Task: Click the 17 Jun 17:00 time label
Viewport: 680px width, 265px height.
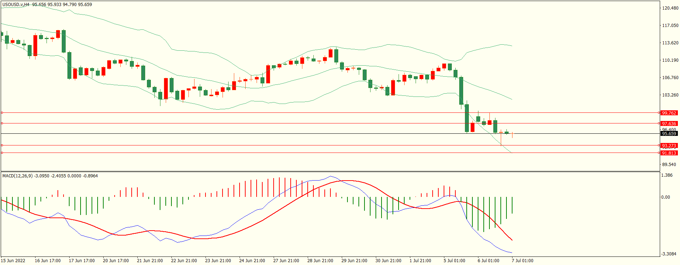Action: pos(82,261)
